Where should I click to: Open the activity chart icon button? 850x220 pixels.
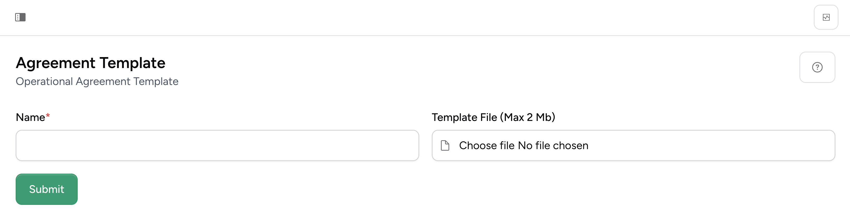[x=826, y=17]
